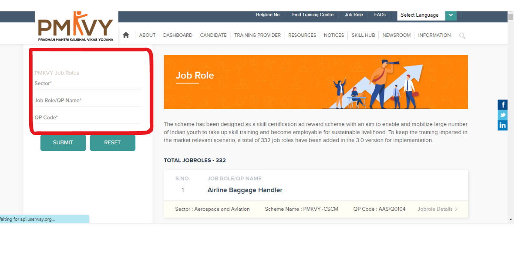The image size is (514, 257).
Task: Share page via Facebook icon
Action: pyautogui.click(x=502, y=105)
